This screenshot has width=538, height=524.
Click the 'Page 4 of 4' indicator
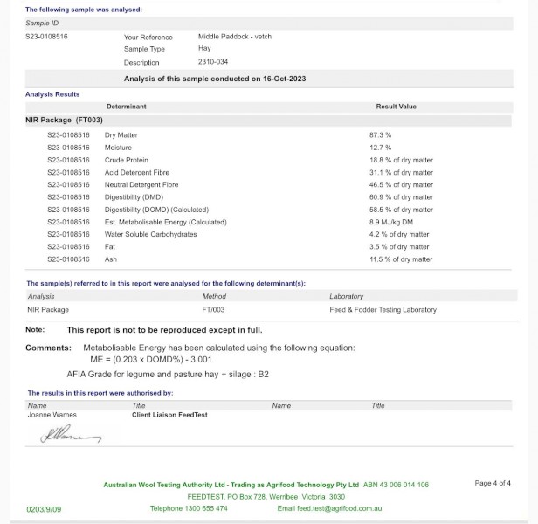pyautogui.click(x=493, y=483)
